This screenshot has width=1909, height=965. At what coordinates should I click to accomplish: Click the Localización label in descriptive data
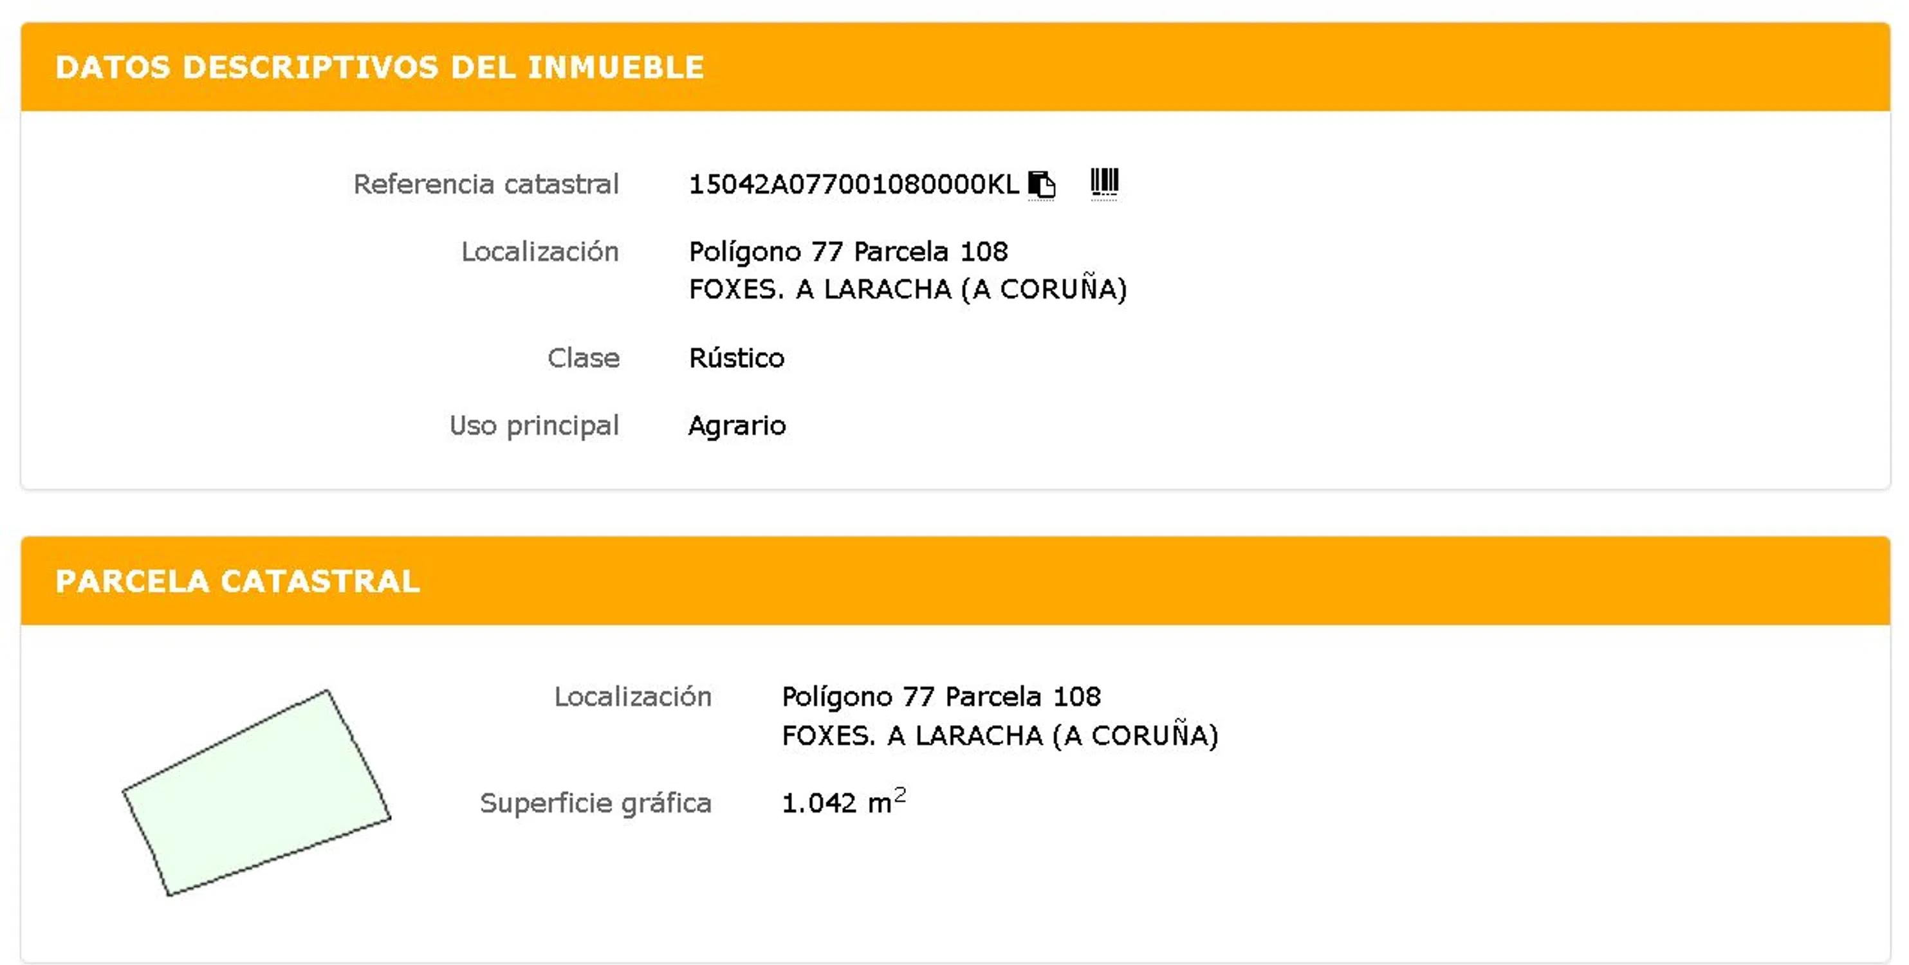539,252
